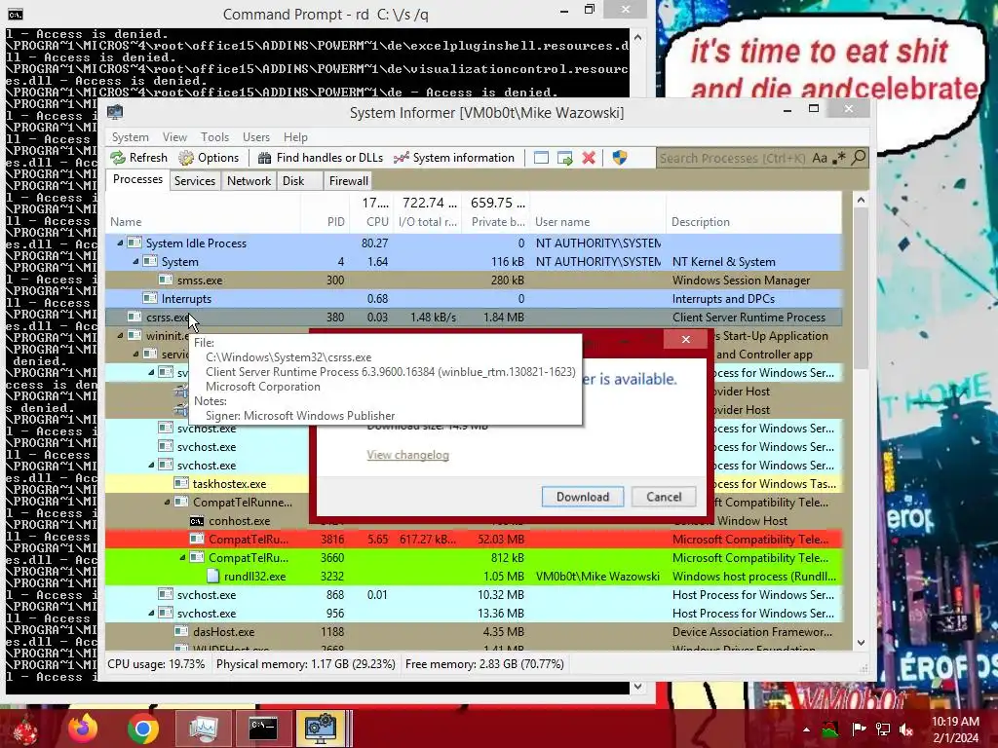Click the red X terminate icon
This screenshot has width=998, height=748.
click(589, 158)
